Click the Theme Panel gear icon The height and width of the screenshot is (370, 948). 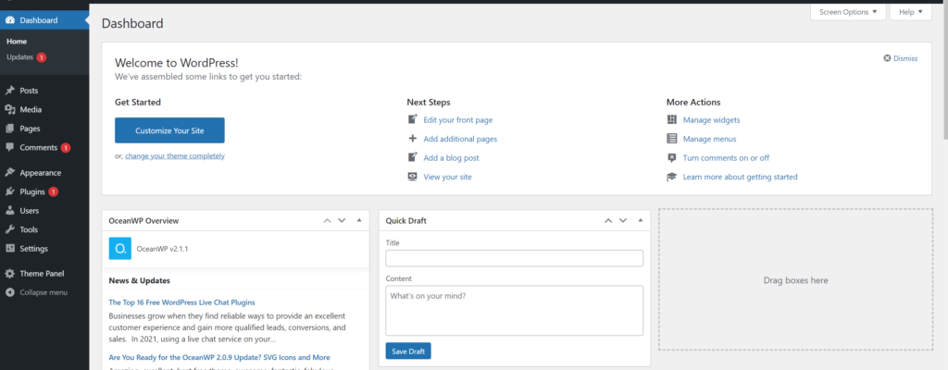(x=9, y=274)
